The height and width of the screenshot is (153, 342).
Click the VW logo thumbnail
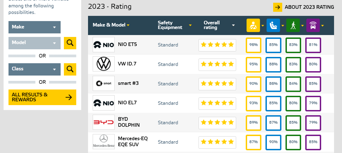point(104,64)
